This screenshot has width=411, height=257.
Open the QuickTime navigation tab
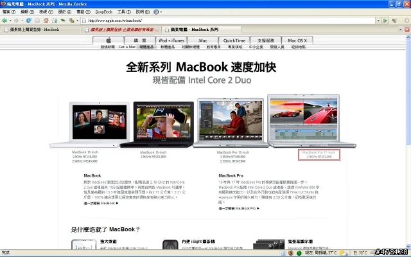pos(234,40)
